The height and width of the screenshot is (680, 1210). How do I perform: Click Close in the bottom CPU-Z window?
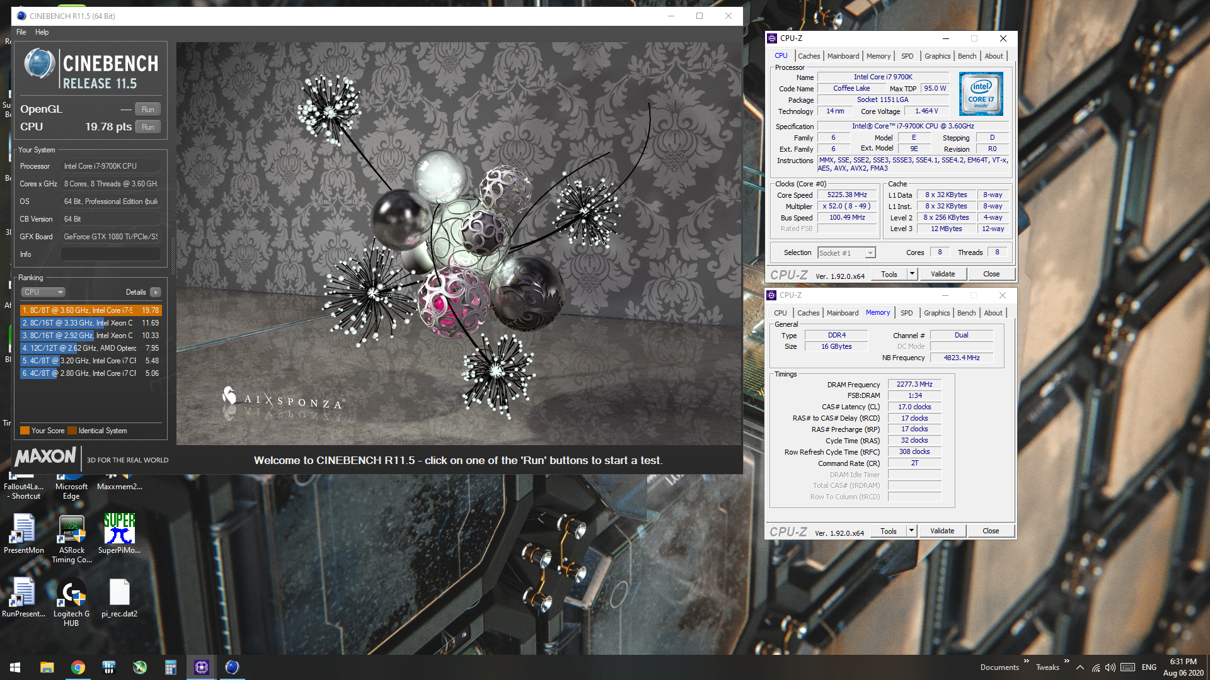[x=991, y=531]
